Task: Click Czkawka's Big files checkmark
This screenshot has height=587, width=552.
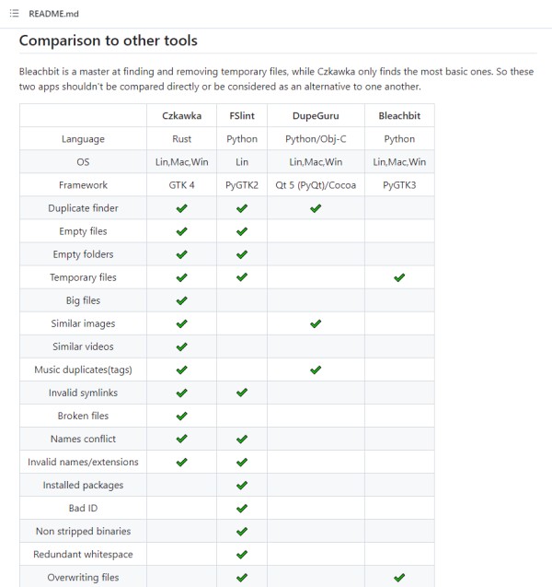Action: coord(181,300)
